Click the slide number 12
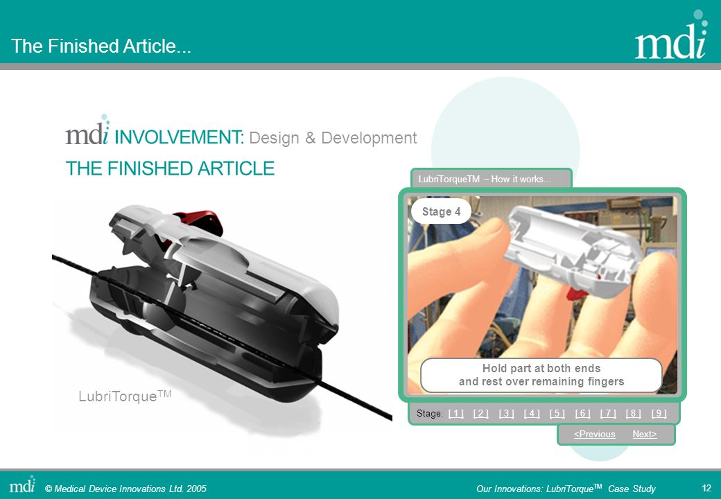721x499 pixels. [x=706, y=488]
